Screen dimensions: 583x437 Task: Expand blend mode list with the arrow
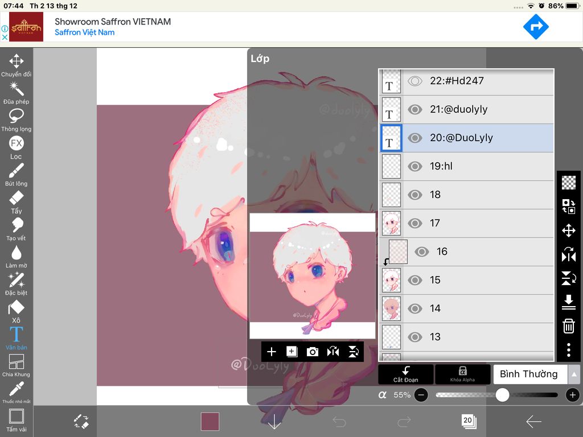tap(574, 374)
